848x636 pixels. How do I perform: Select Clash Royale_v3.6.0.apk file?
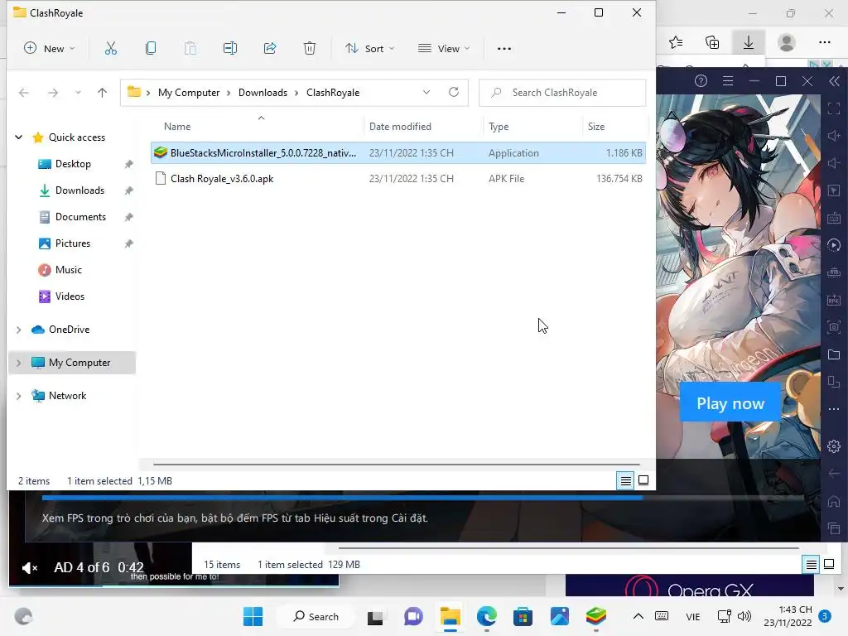click(398, 179)
